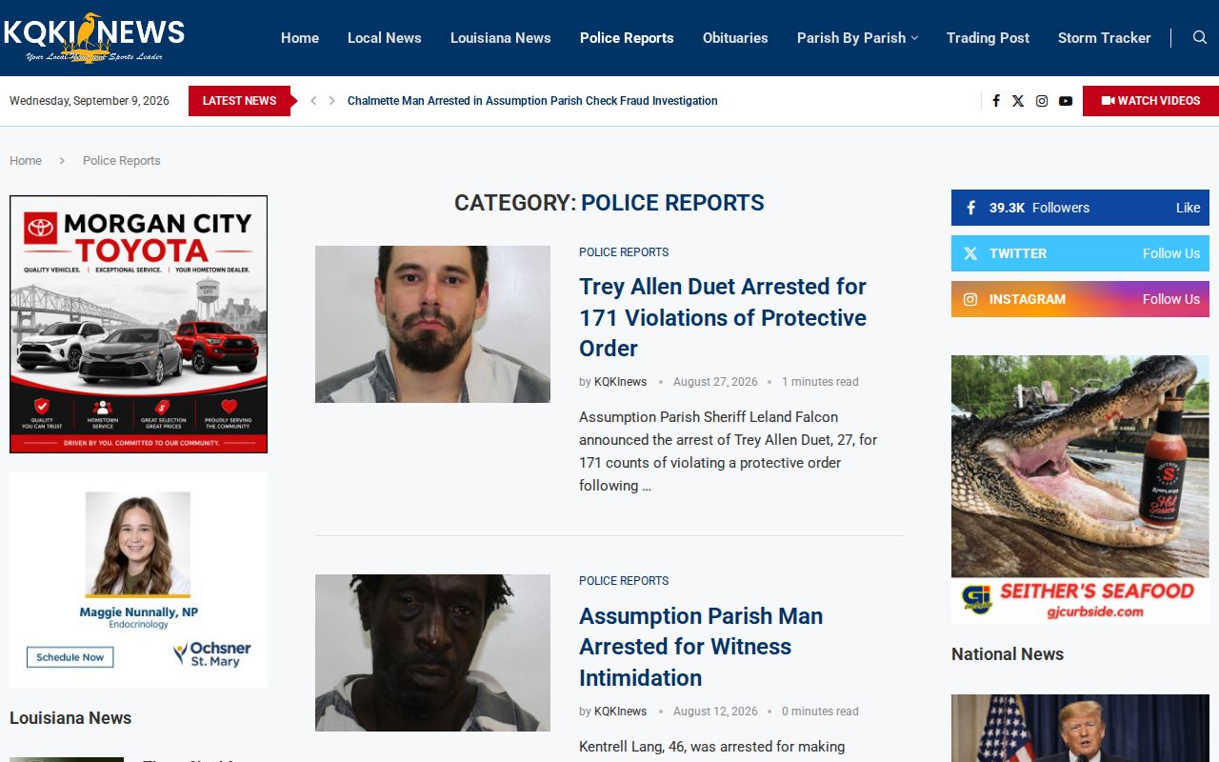
Task: Expand the Parish By Parish menu
Action: 857,38
